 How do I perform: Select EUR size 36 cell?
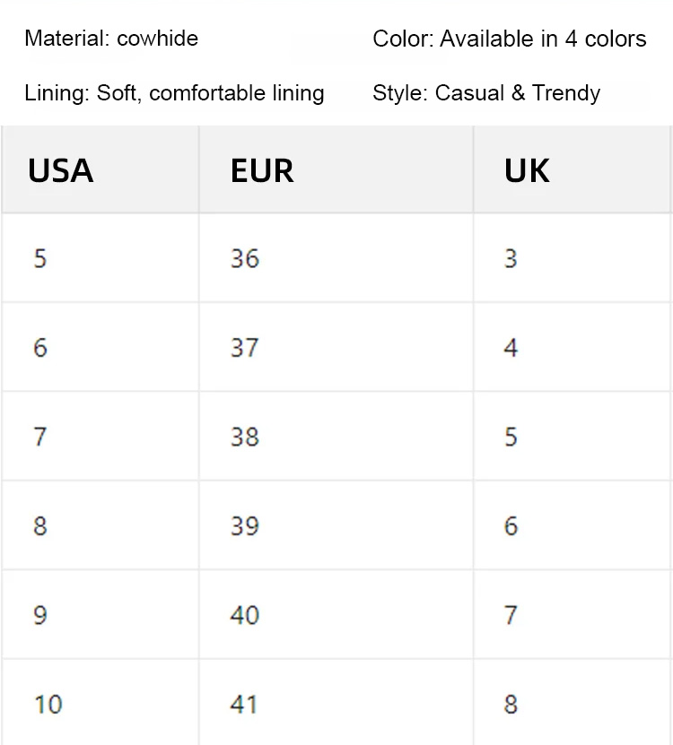(245, 258)
